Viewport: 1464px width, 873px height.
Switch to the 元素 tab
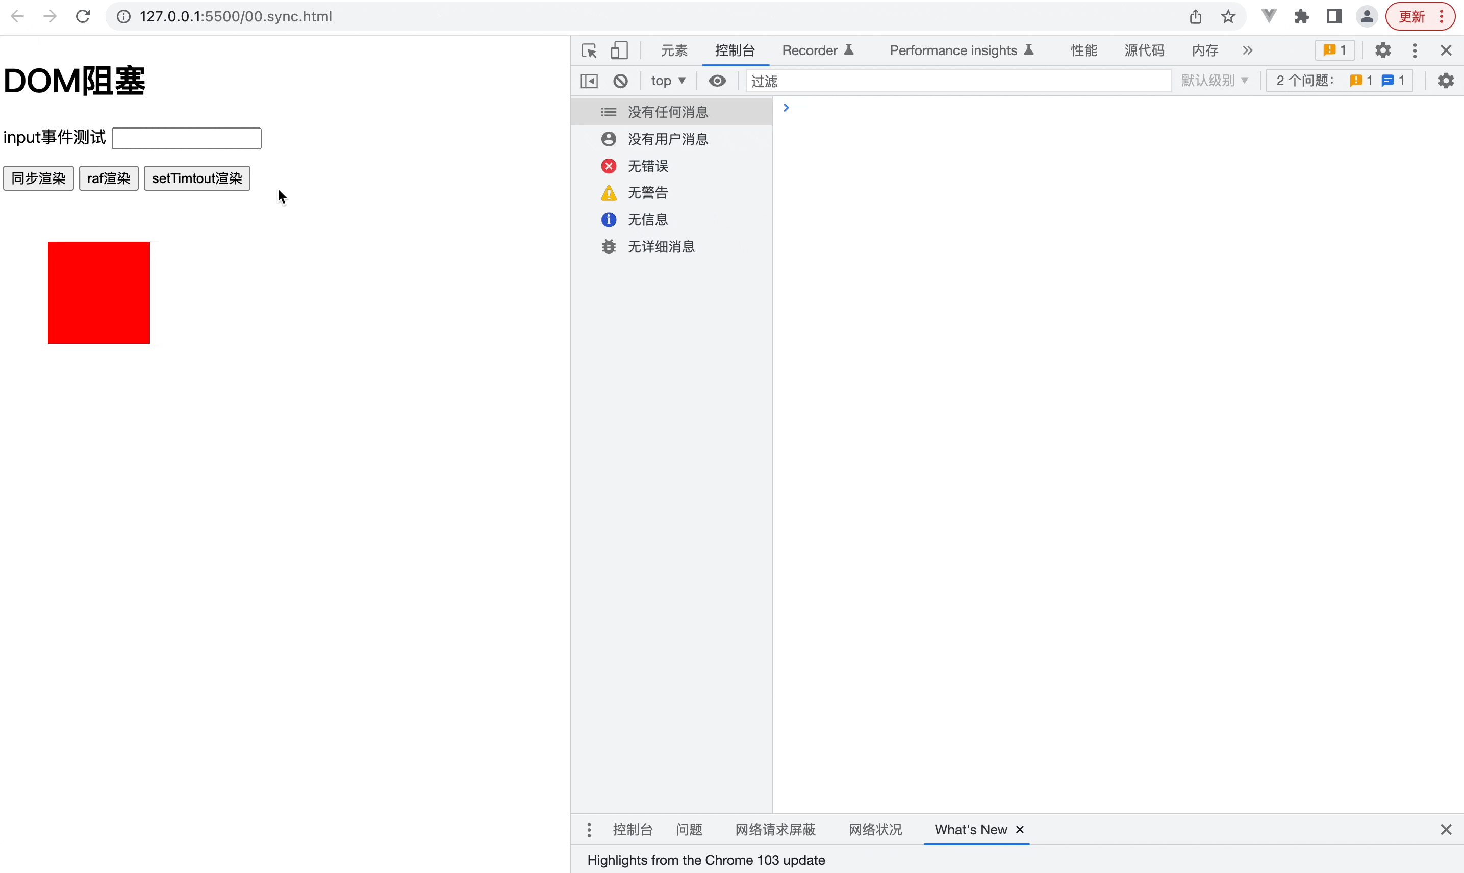coord(674,50)
